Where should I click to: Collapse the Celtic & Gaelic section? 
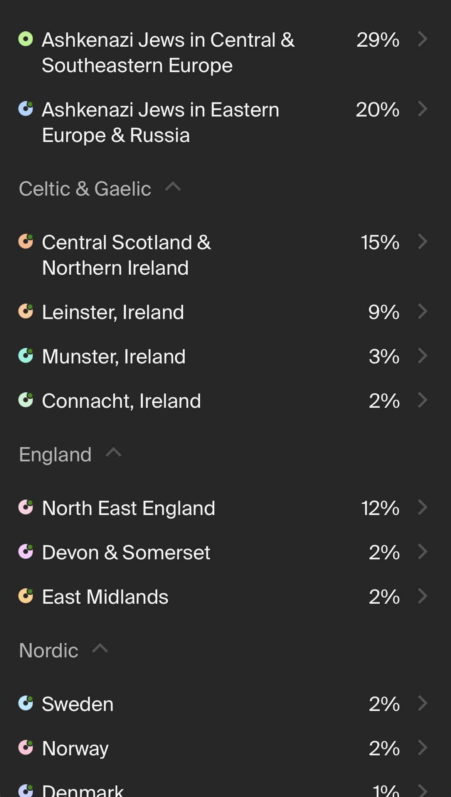tap(173, 187)
